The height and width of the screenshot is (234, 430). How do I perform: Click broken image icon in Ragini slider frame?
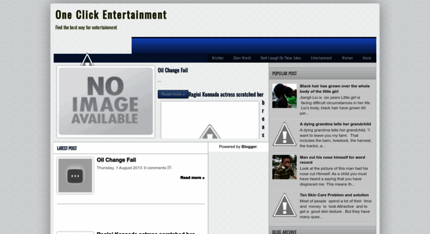click(x=210, y=132)
